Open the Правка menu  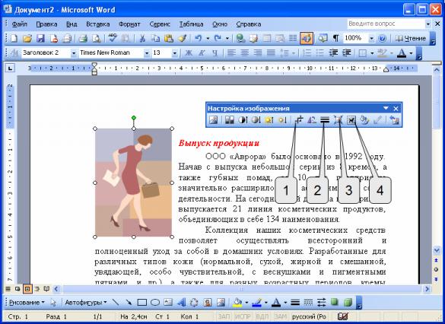click(x=46, y=24)
